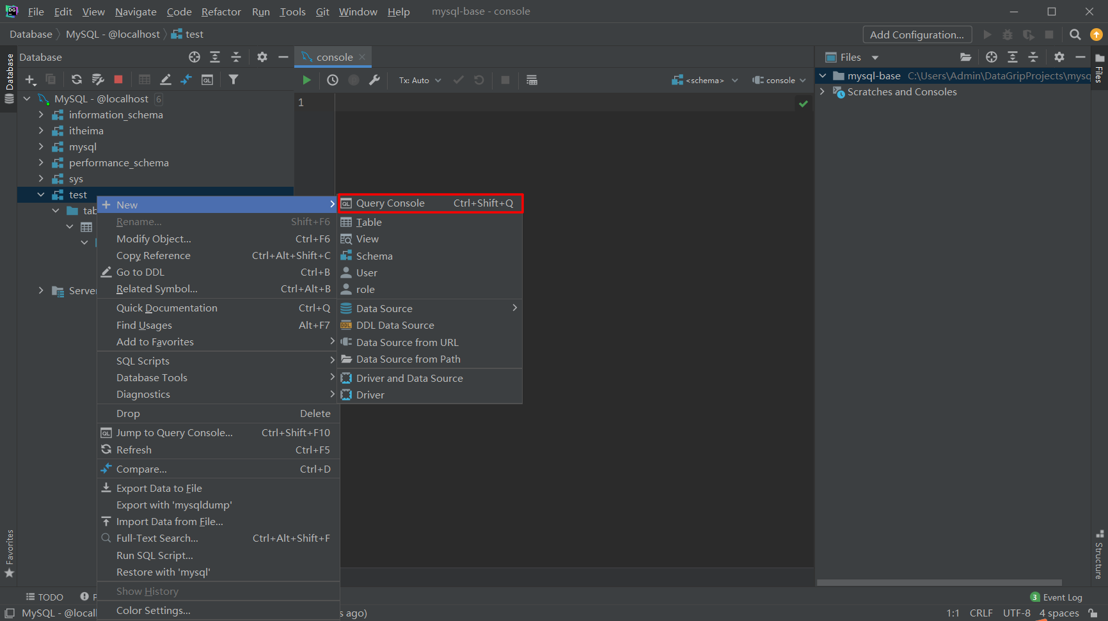
Task: Click the console settings wrench icon
Action: [x=375, y=80]
